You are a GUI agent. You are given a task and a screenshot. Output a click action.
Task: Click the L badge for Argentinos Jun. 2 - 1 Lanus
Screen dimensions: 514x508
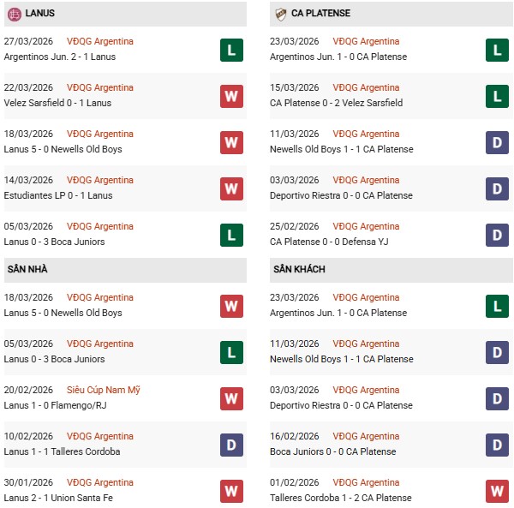(231, 50)
